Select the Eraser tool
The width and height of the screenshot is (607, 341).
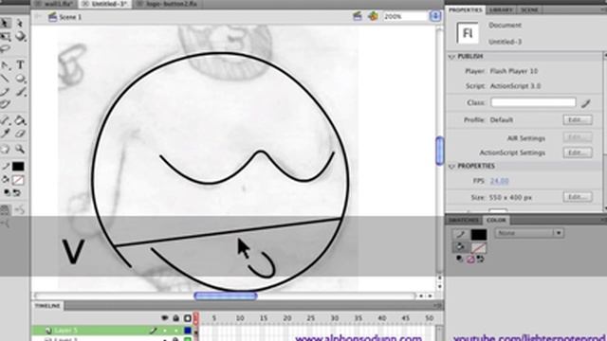pos(20,134)
